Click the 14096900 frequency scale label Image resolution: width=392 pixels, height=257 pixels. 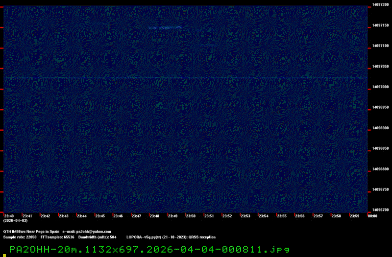(381, 128)
